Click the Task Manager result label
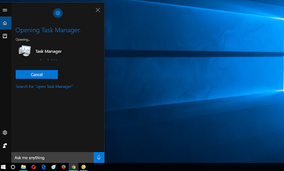This screenshot has height=171, width=284. [48, 52]
